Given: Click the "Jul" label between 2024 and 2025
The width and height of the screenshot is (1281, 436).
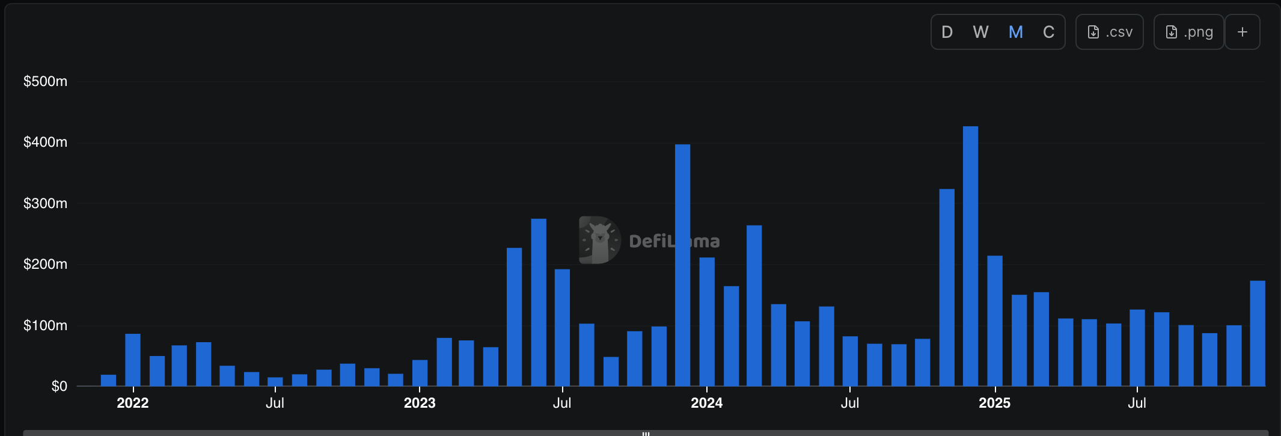Looking at the screenshot, I should click(x=850, y=403).
